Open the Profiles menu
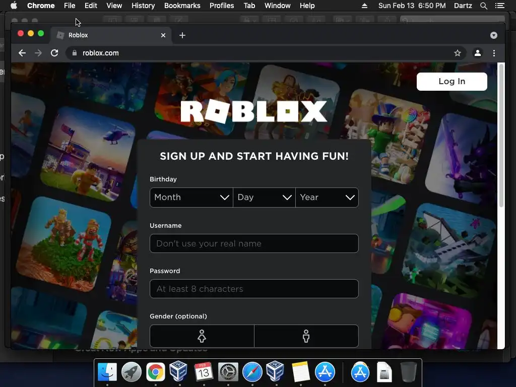This screenshot has height=387, width=516. [x=222, y=6]
